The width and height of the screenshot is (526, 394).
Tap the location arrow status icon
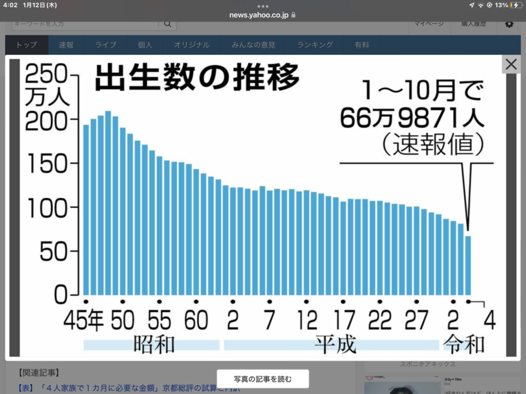tap(472, 5)
